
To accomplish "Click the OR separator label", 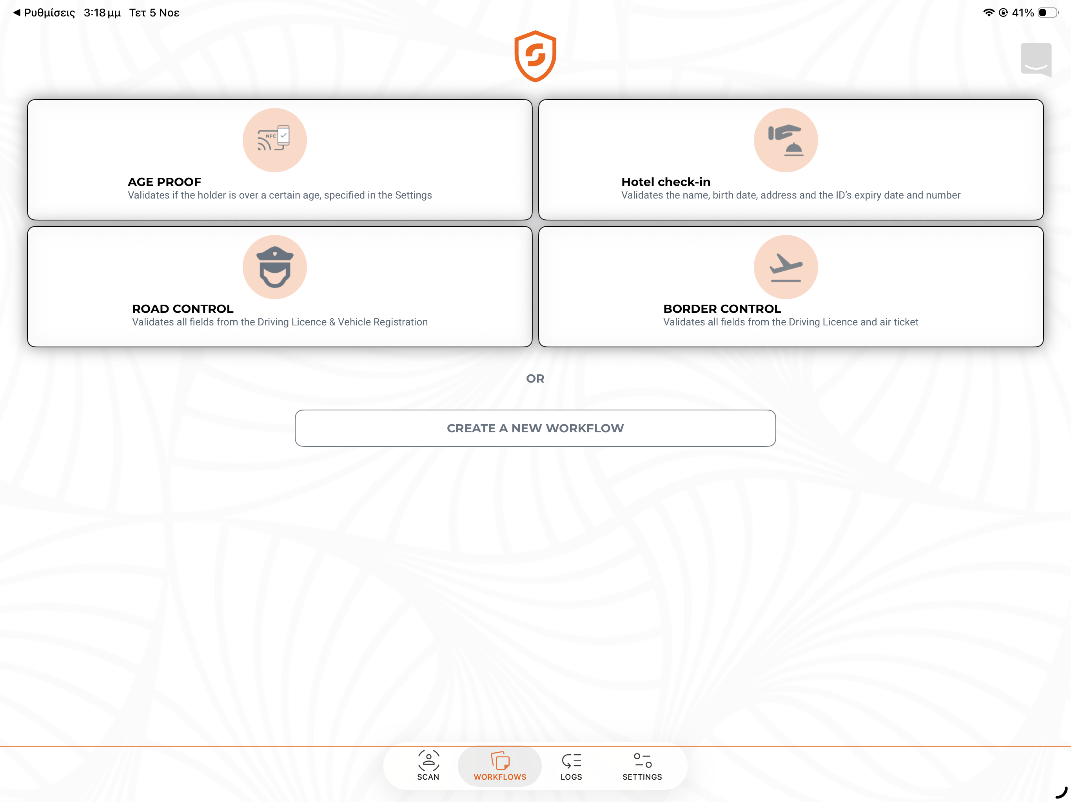I will [x=535, y=379].
